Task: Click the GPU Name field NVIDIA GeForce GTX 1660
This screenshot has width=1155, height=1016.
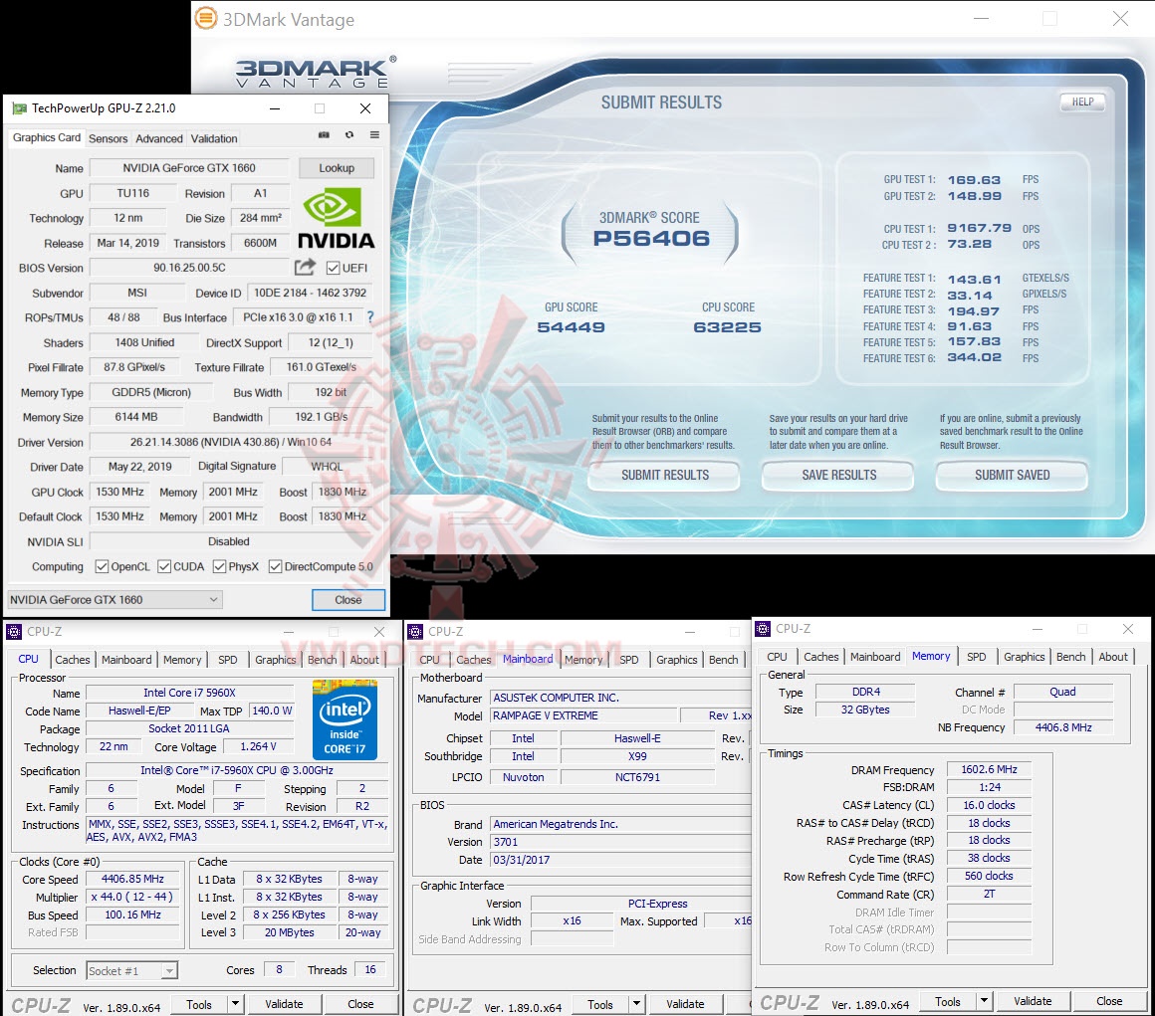Action: pyautogui.click(x=189, y=168)
